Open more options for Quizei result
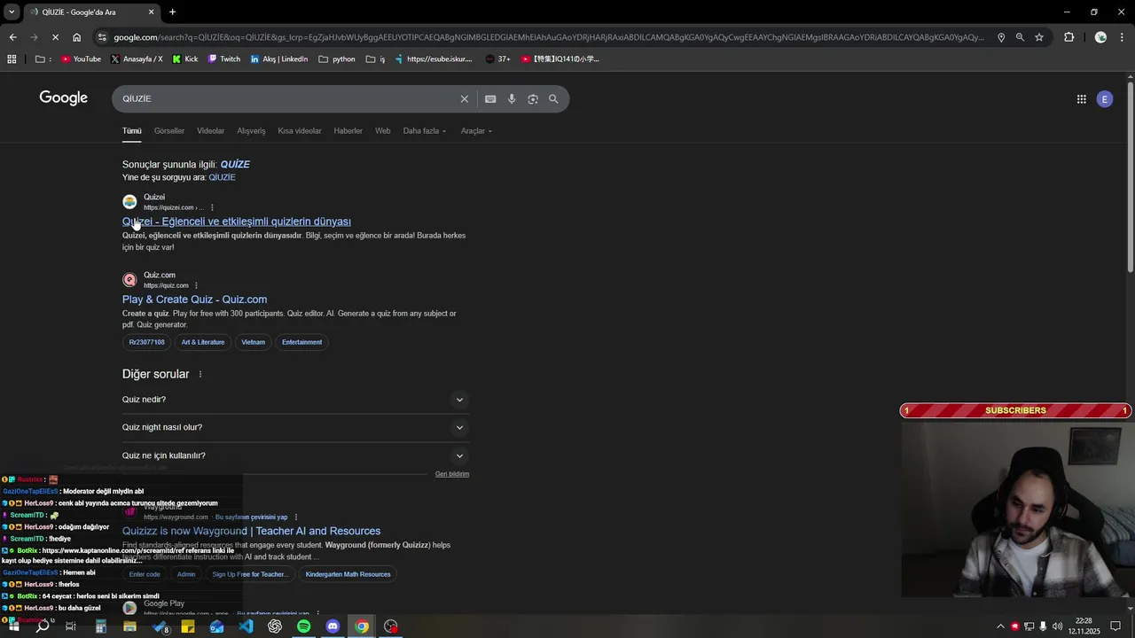 [x=212, y=207]
